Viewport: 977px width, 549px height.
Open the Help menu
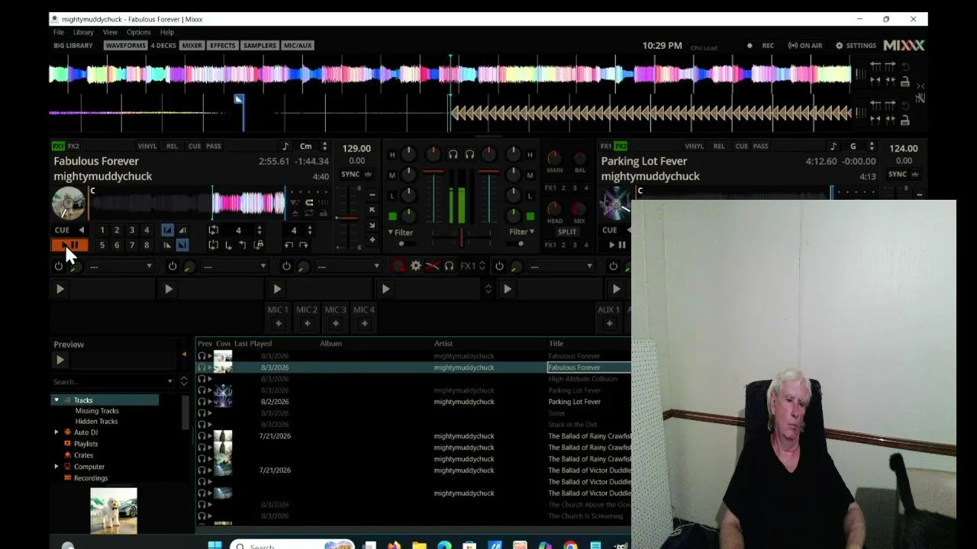[167, 32]
